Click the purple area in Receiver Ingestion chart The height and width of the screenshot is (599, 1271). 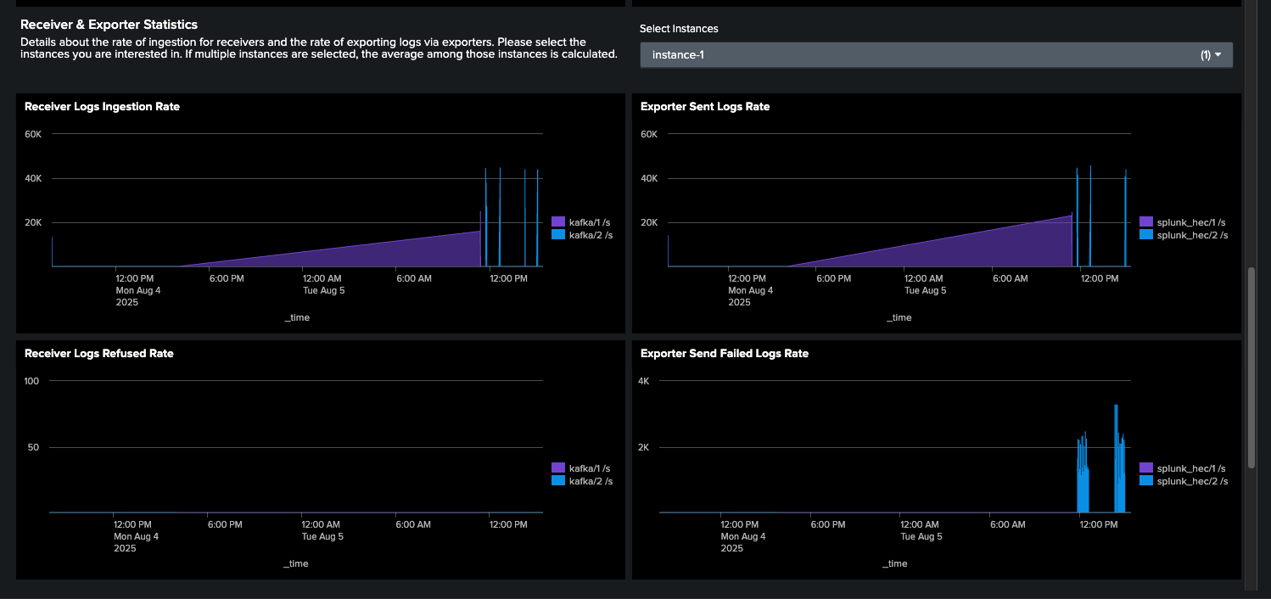point(382,253)
